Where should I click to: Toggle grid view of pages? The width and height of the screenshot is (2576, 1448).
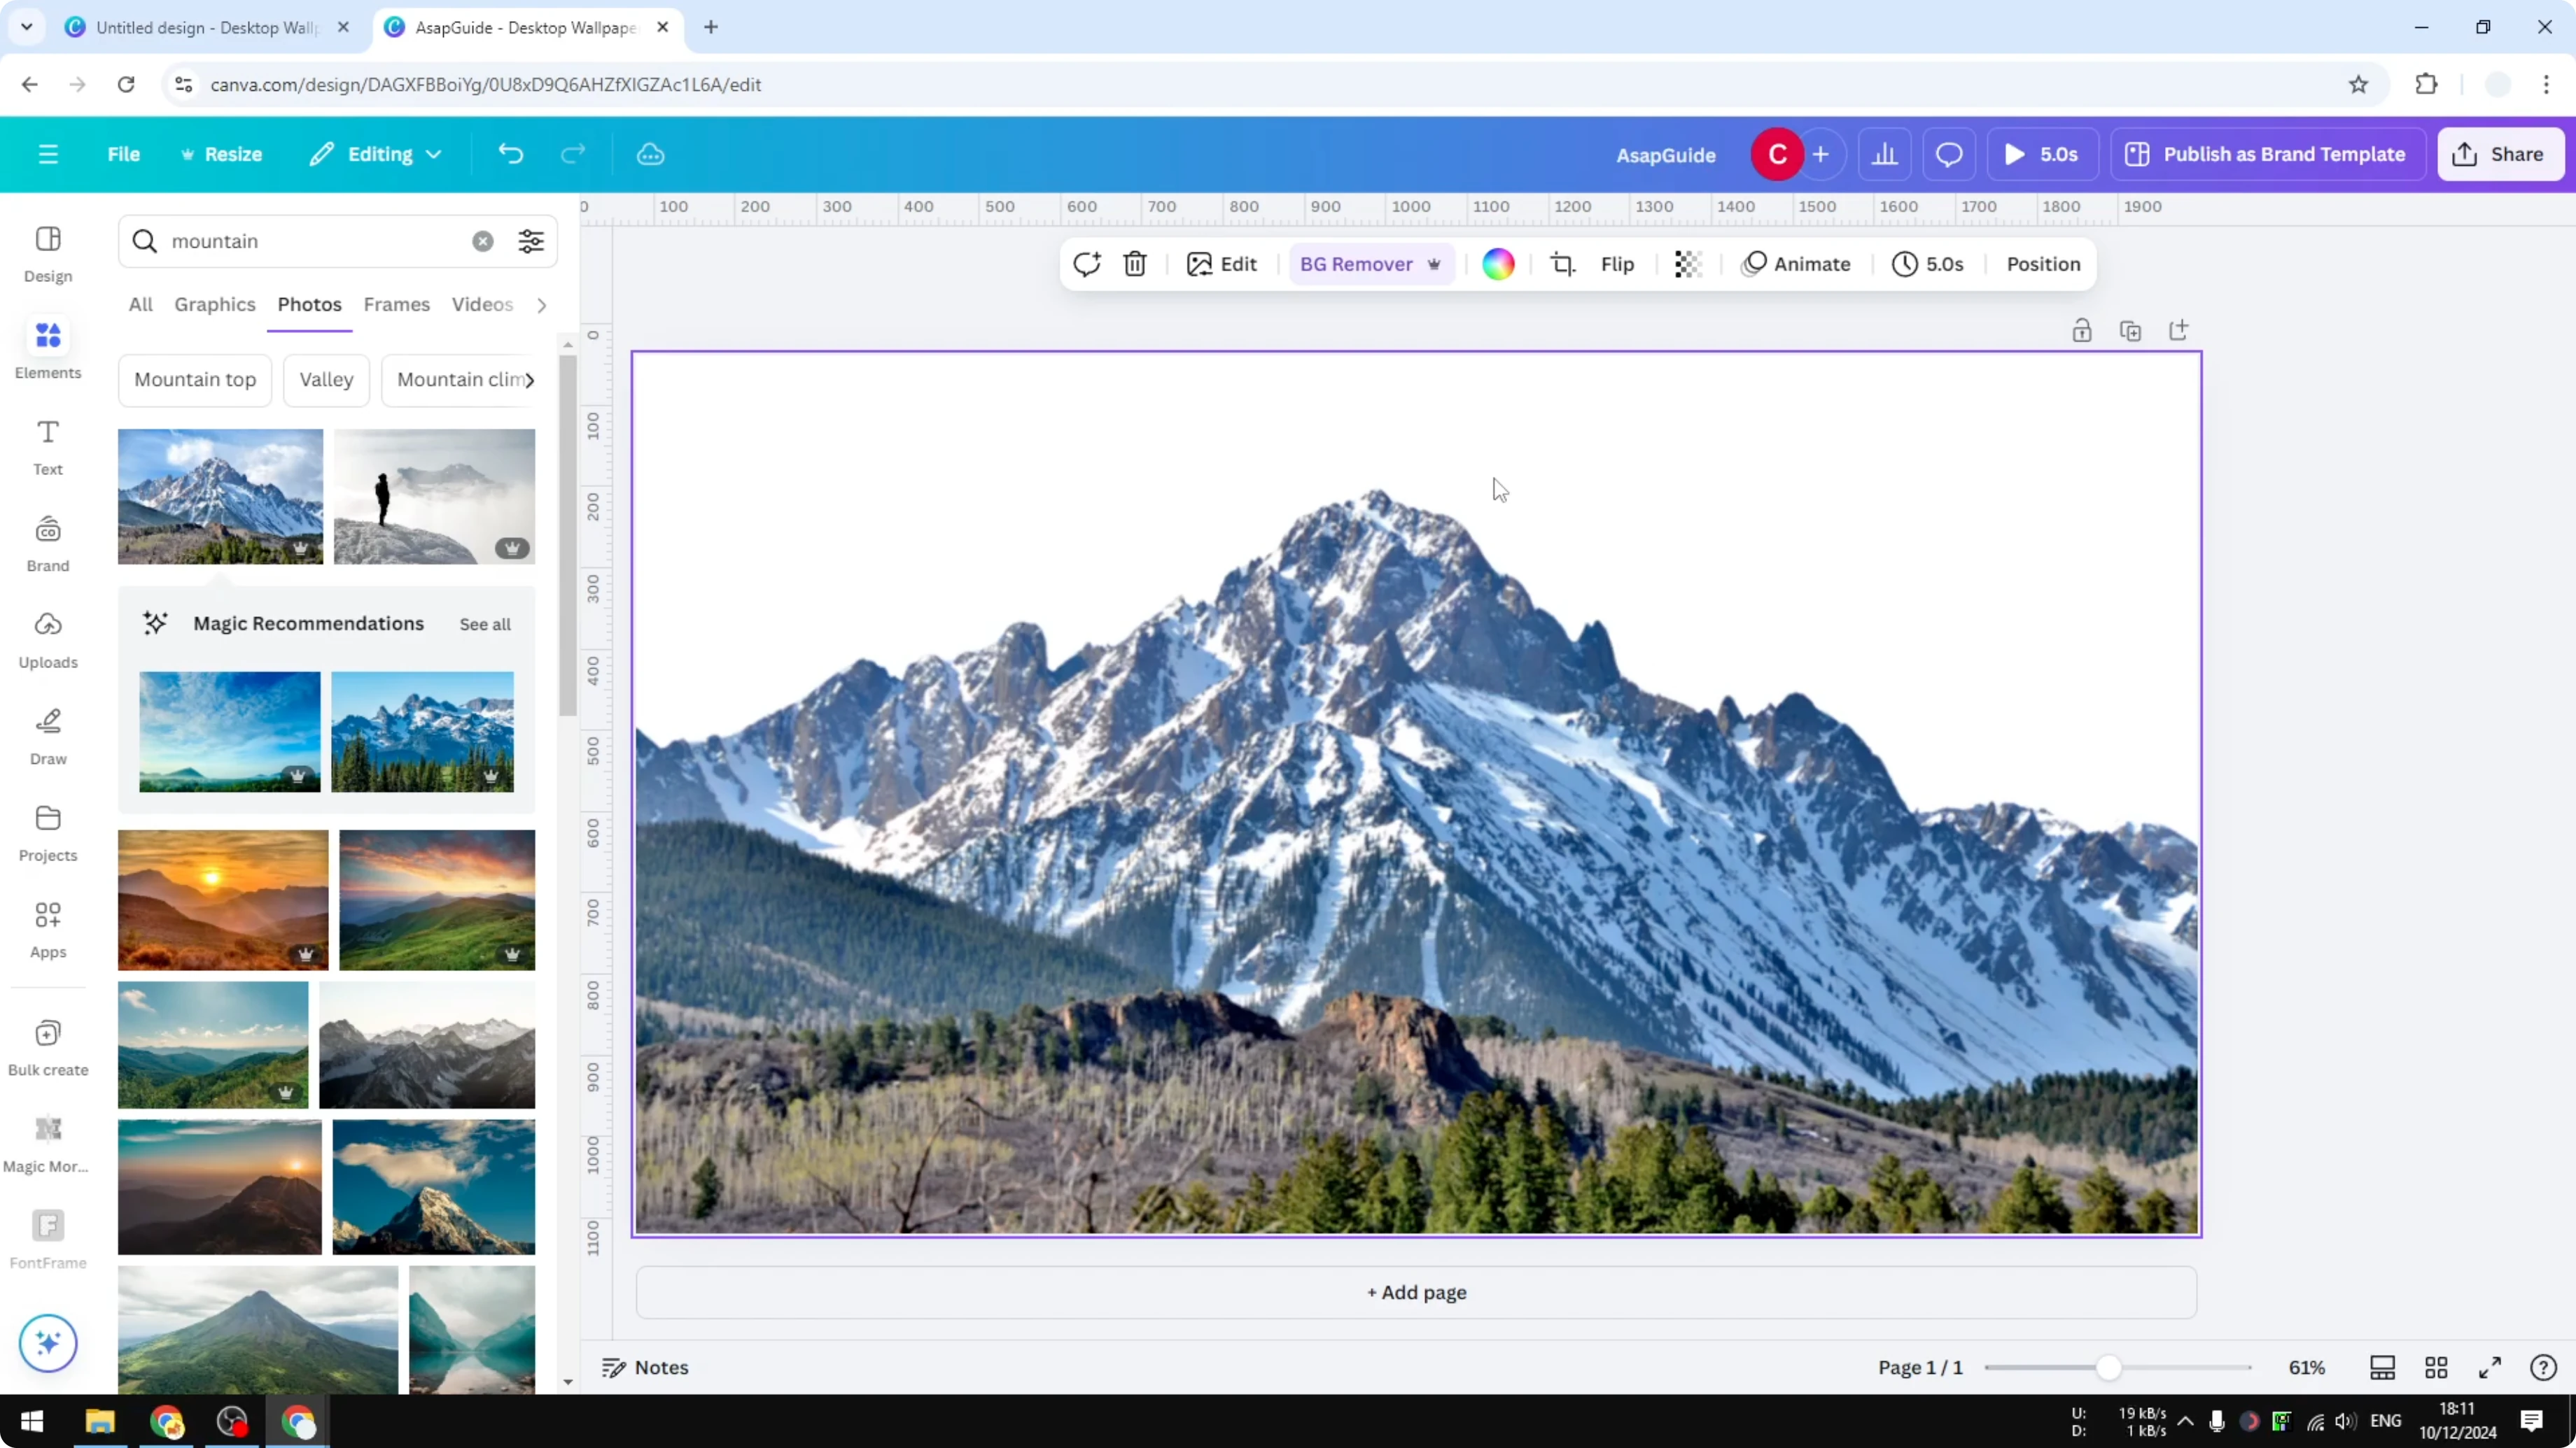coord(2436,1367)
